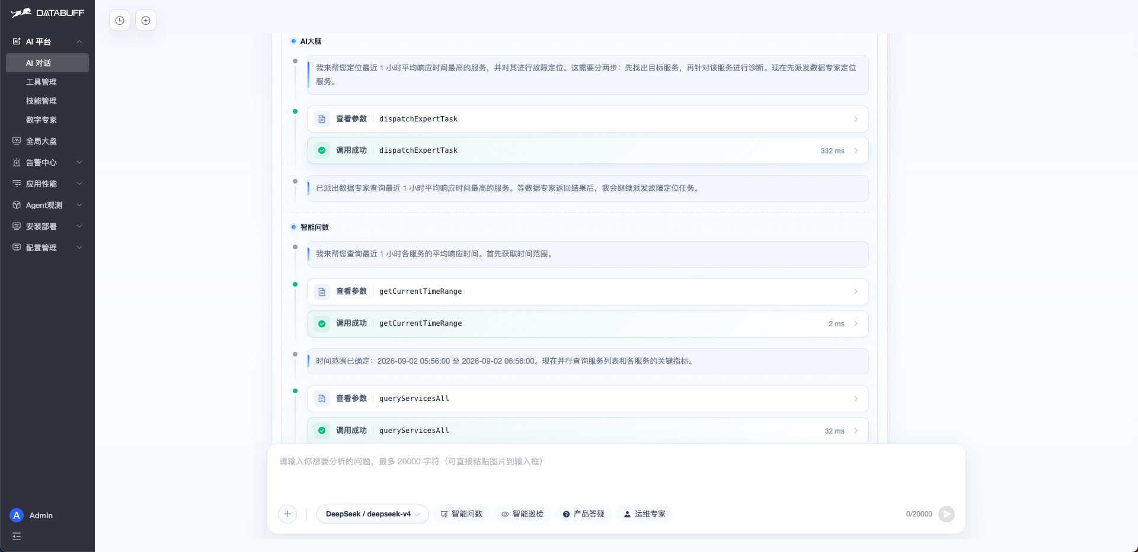Click the 配置管理 icon in sidebar
Screen dimensions: 1138x552
17,248
